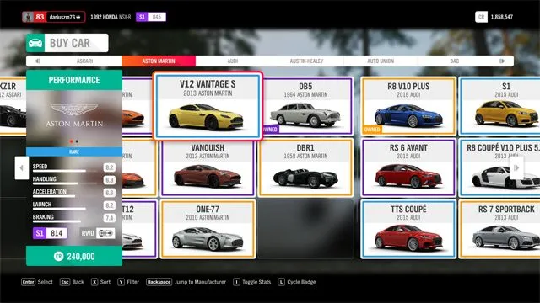Click the Owned badge on DB5 card
Image resolution: width=540 pixels, height=303 pixels.
[x=271, y=130]
